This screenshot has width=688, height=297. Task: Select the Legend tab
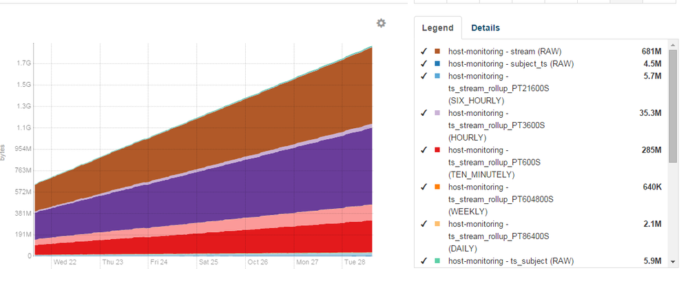(437, 28)
